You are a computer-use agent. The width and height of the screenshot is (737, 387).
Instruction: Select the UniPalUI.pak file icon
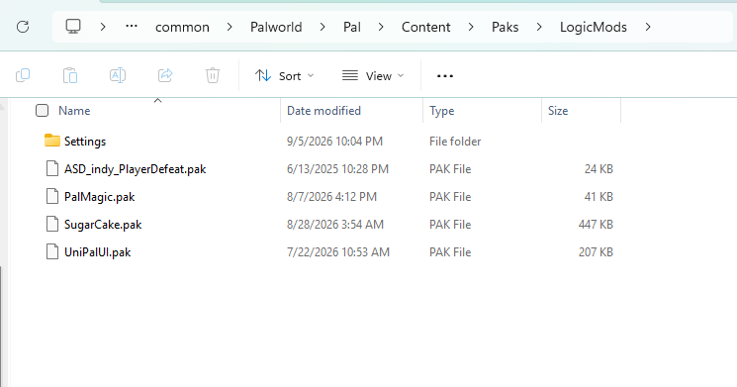[52, 251]
